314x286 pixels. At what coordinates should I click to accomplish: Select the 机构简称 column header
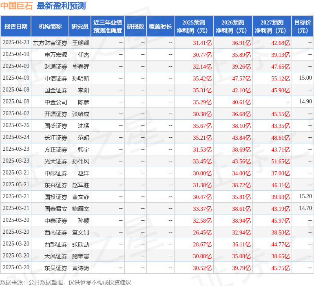(x=50, y=27)
